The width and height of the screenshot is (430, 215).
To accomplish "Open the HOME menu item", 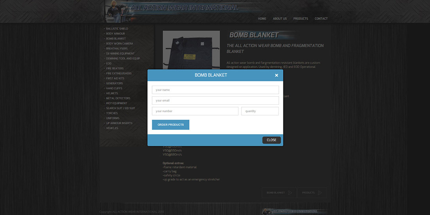I will point(262,19).
